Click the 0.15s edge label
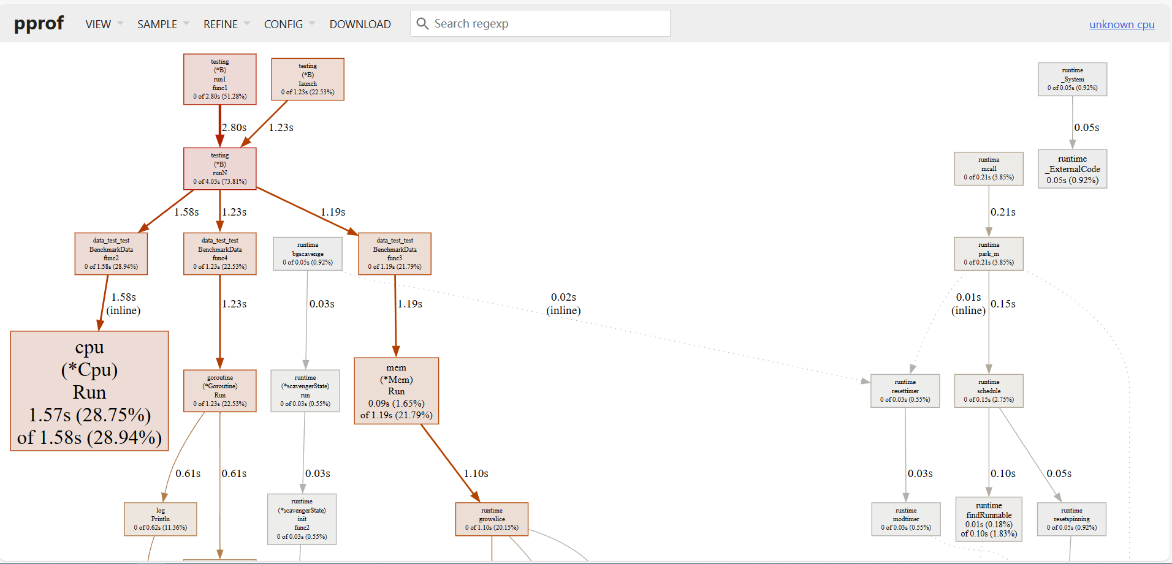Screen dimensions: 1172x564 1003,304
